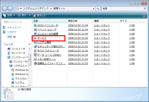The image size is (149, 102).
Task: Click the ドキュメント favorite link icon
Action: tap(4, 27)
